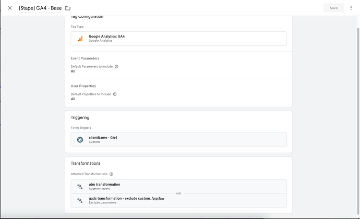Screen dimensions: 360x219
Task: Open the clientName - GA4 firing trigger
Action: pos(178,140)
